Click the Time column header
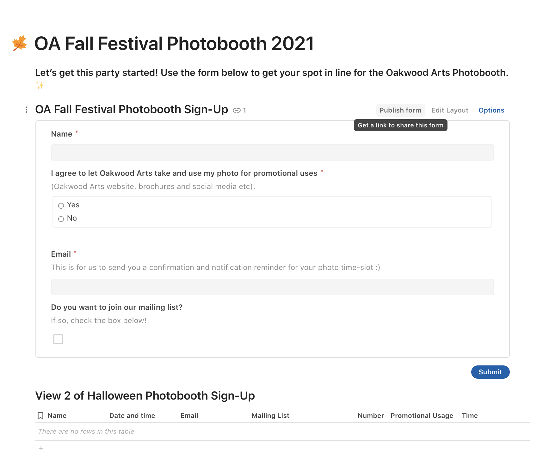This screenshot has width=549, height=471. point(470,416)
